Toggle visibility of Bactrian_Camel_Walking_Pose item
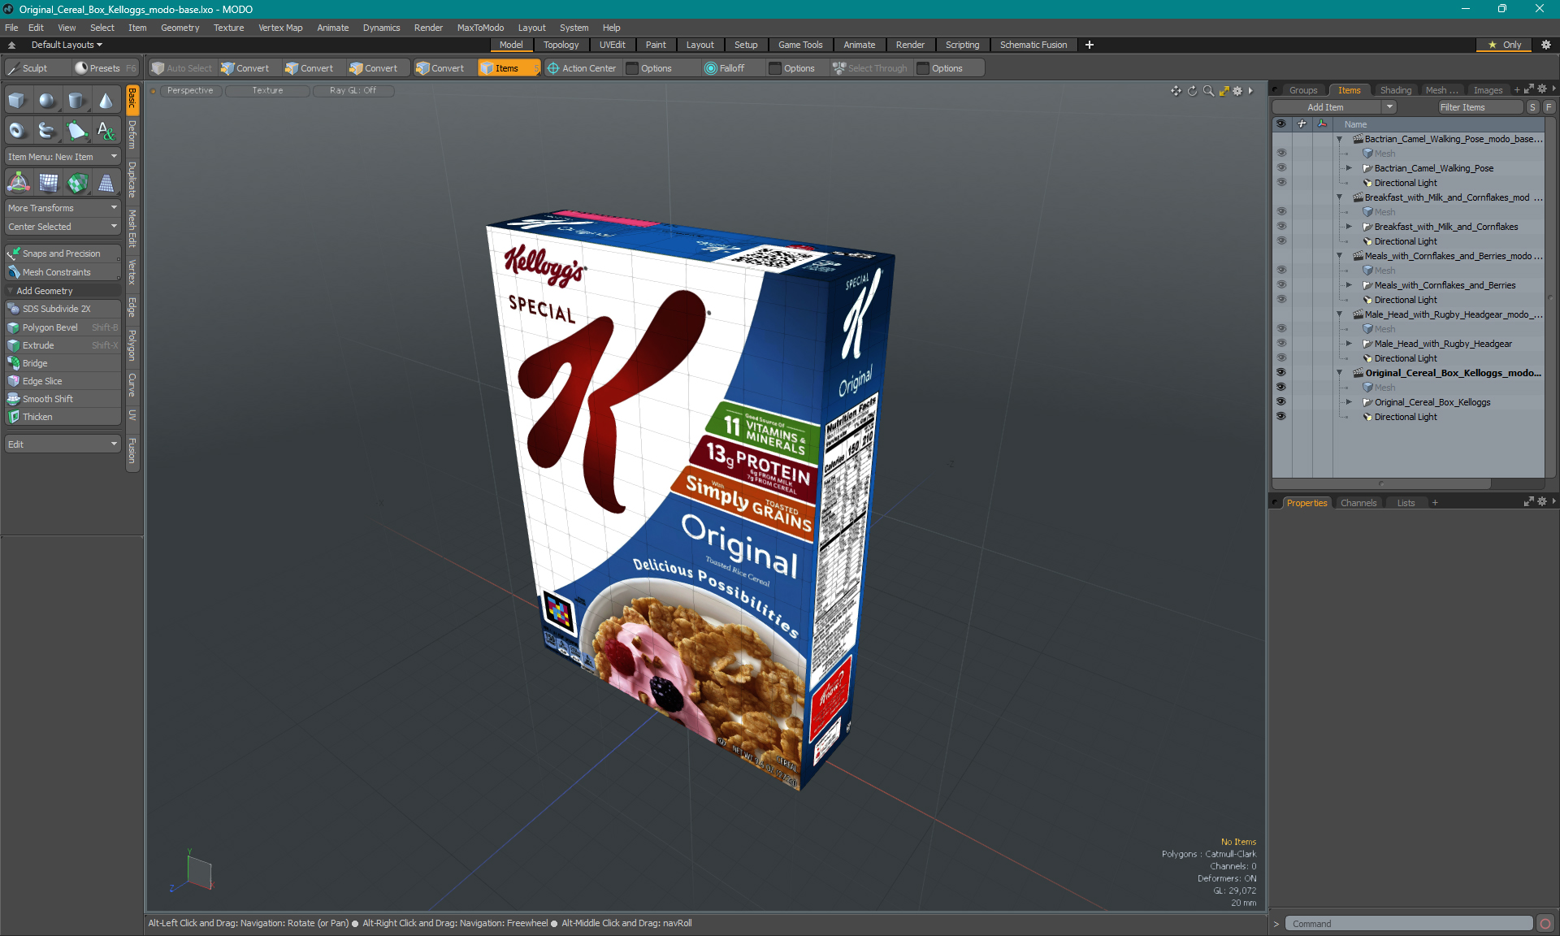This screenshot has height=936, width=1560. (x=1281, y=168)
